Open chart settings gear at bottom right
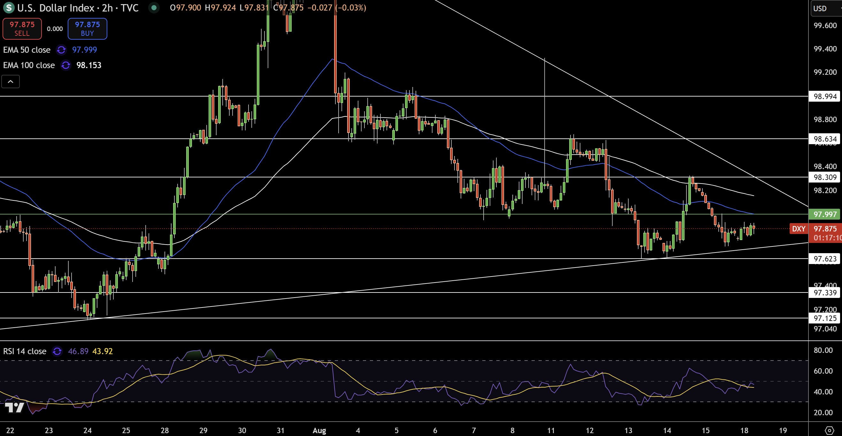This screenshot has width=842, height=436. (829, 430)
